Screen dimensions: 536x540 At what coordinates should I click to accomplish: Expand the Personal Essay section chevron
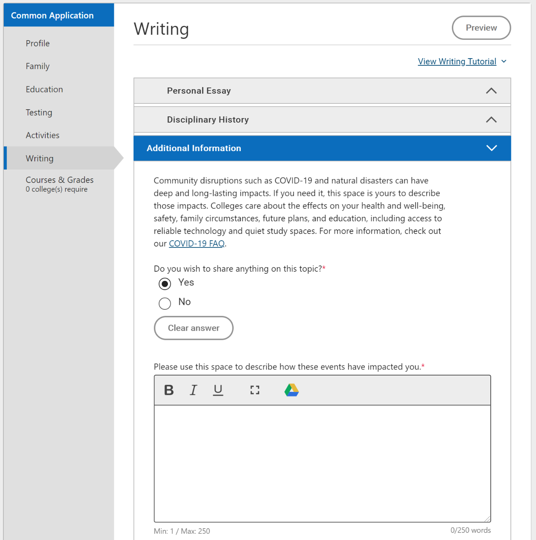click(491, 91)
